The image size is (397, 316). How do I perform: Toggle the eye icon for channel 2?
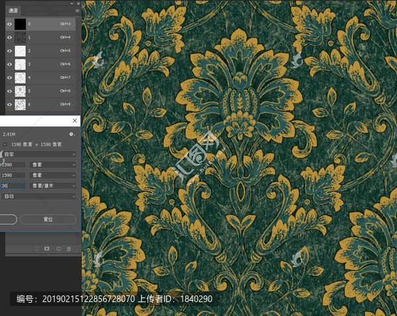10,51
